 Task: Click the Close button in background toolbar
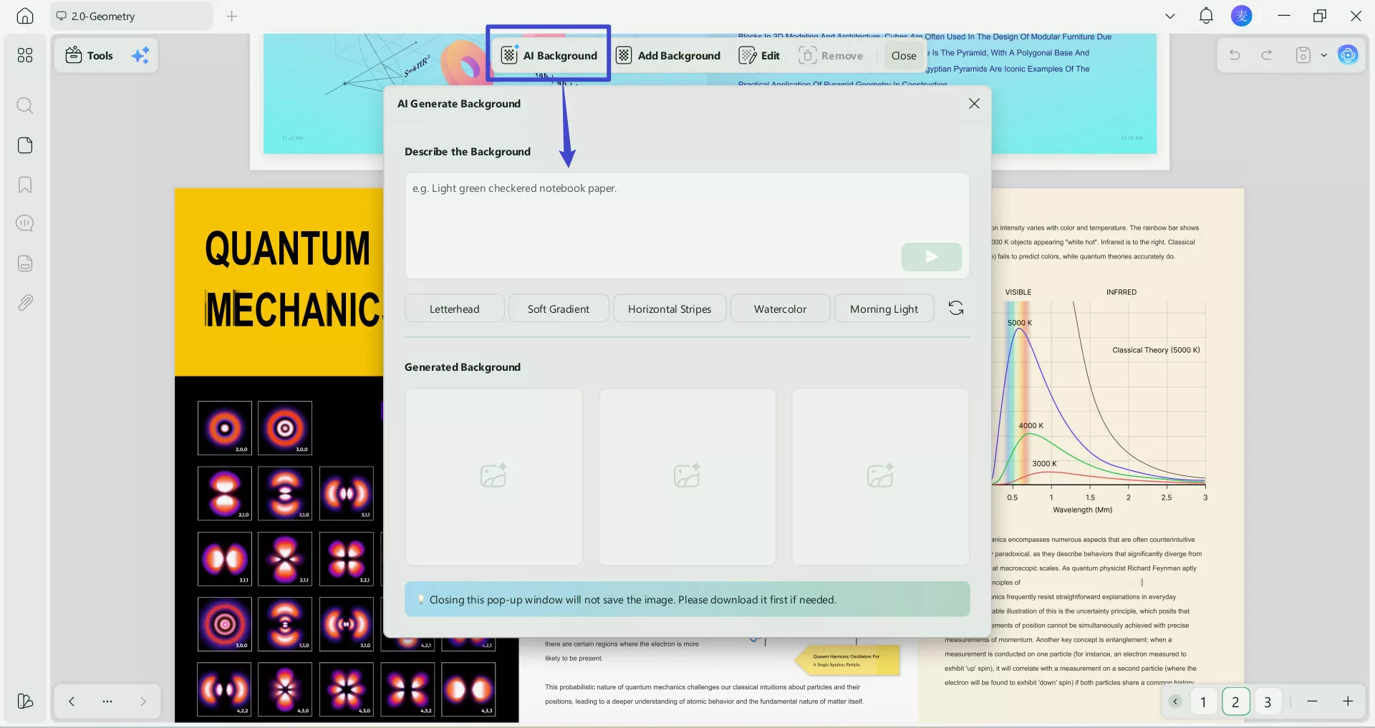click(x=904, y=55)
